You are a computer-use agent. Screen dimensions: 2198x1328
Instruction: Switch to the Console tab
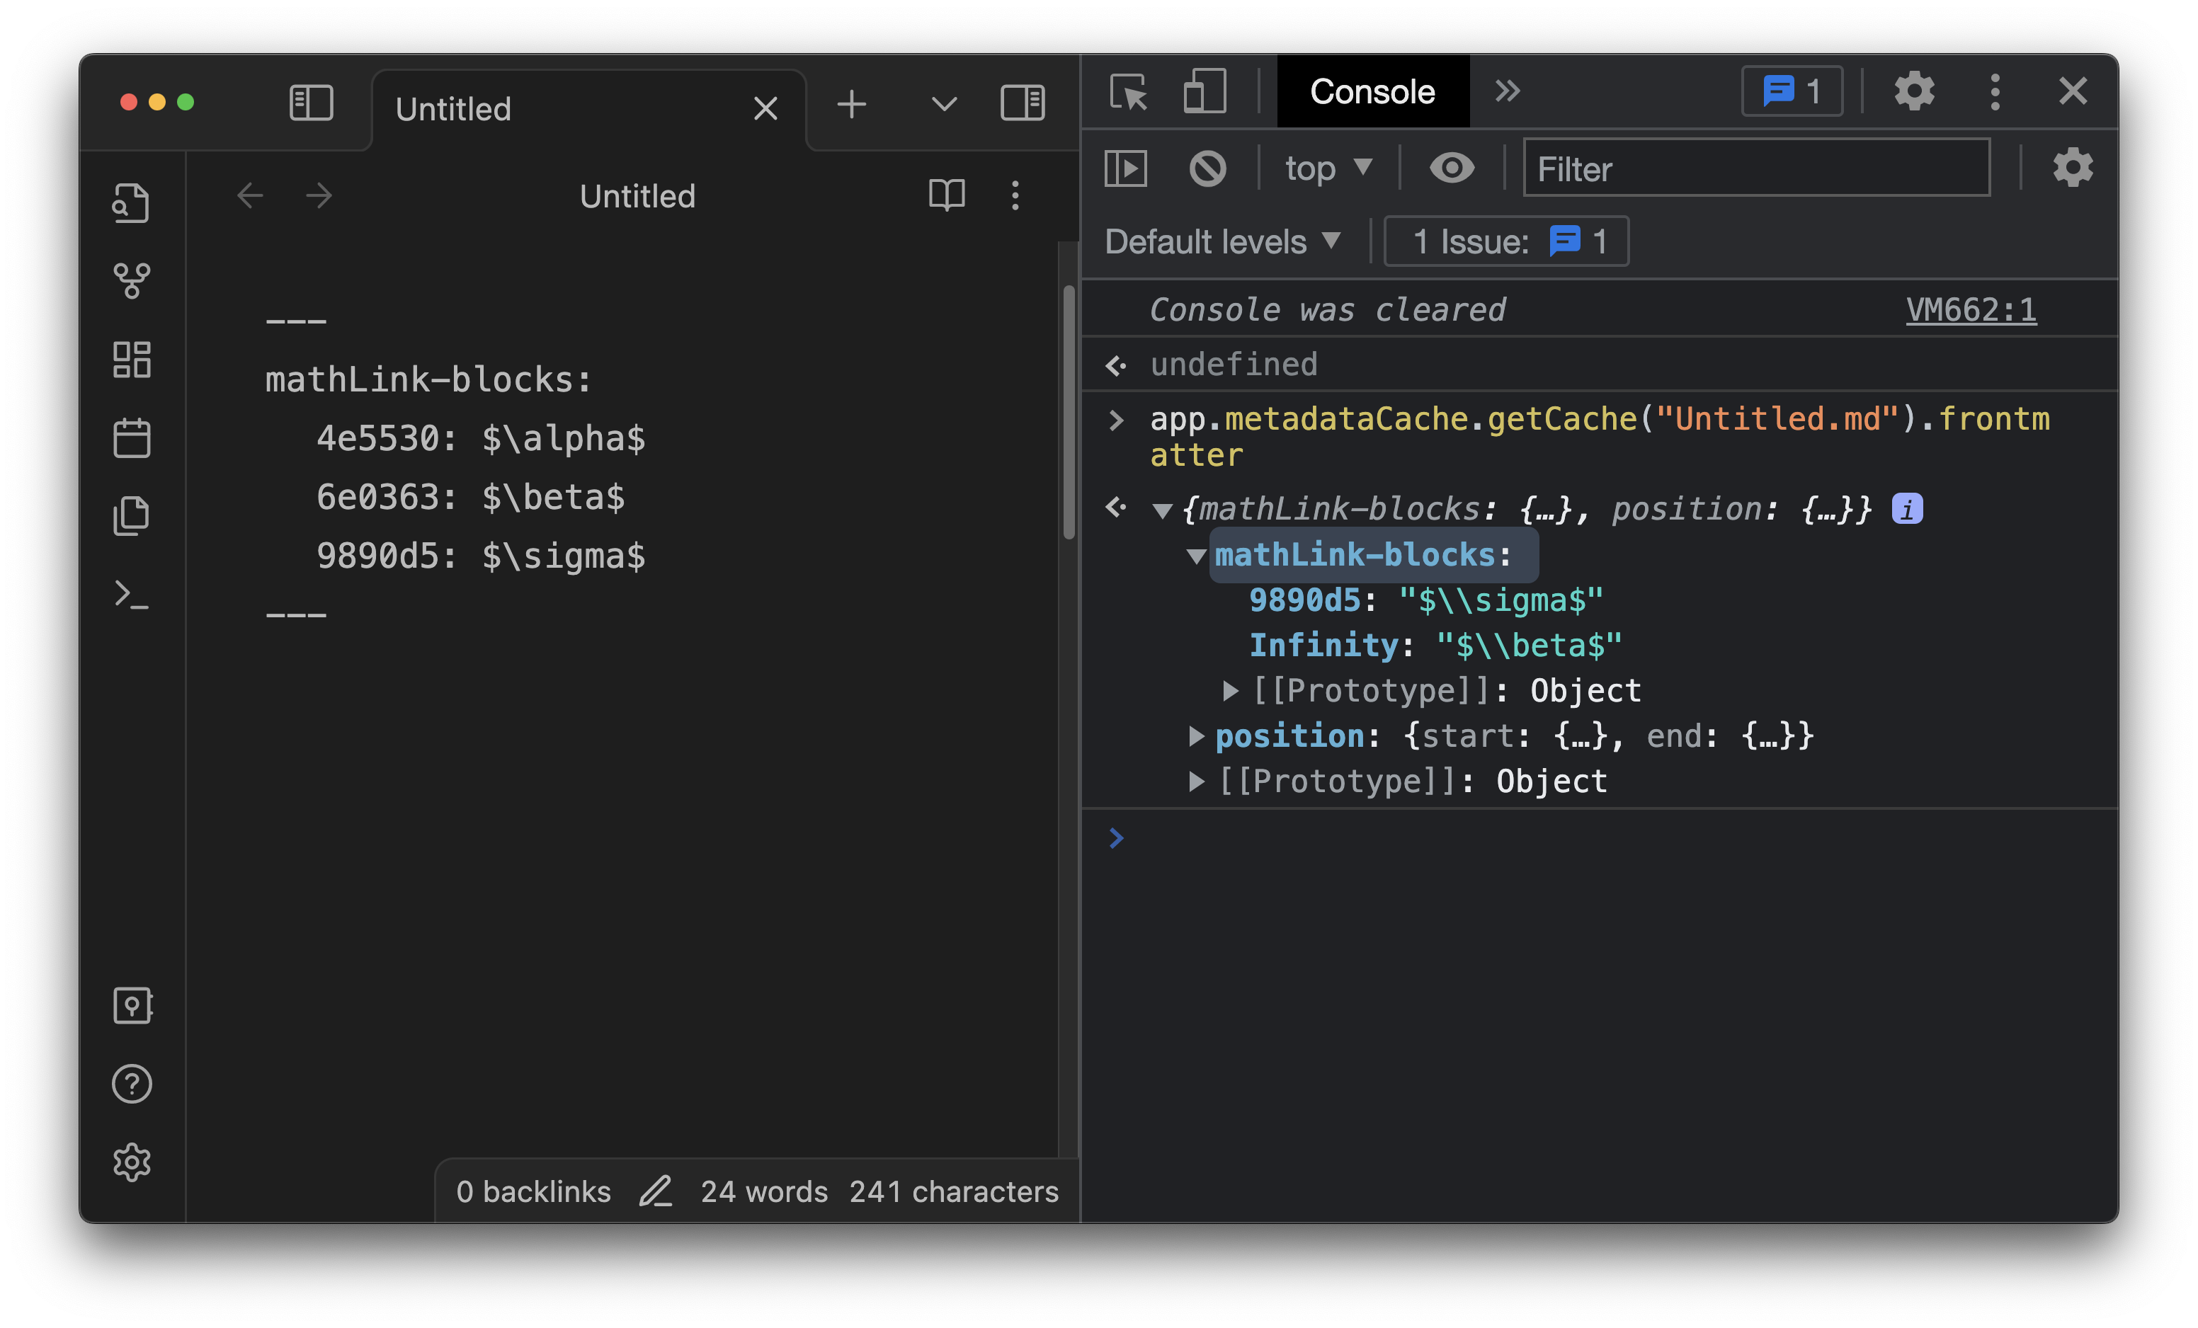(x=1372, y=91)
